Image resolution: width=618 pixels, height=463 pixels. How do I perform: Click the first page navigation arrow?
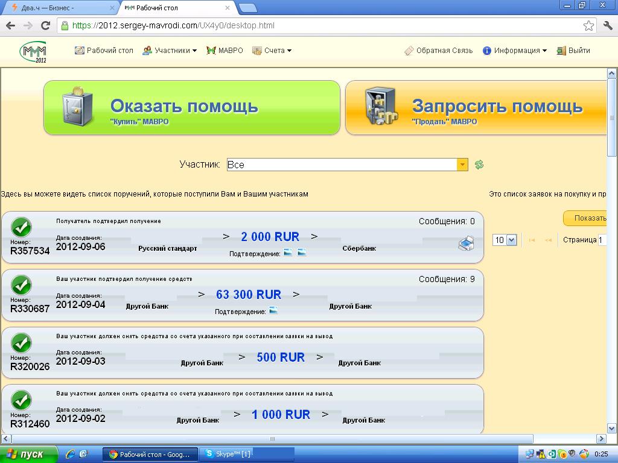click(532, 240)
